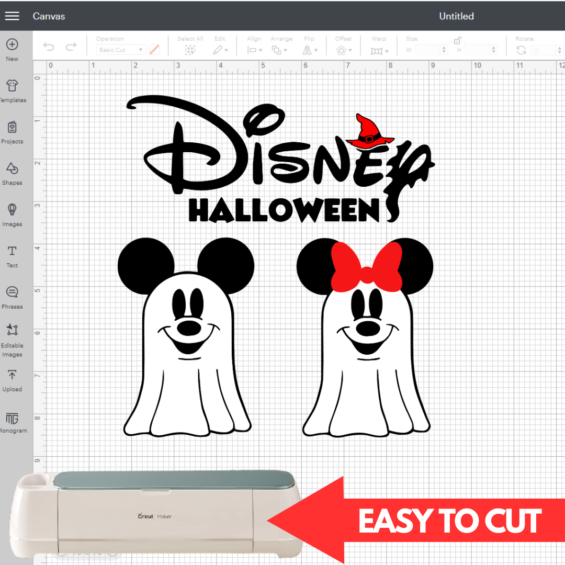Expand the Align dropdown
Screen dimensions: 565x565
click(x=254, y=50)
